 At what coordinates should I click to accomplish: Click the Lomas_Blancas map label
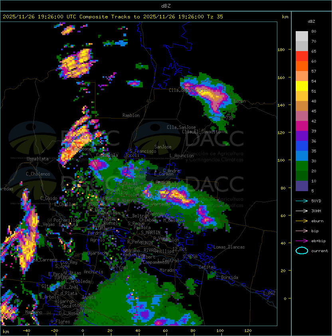[x=229, y=247]
